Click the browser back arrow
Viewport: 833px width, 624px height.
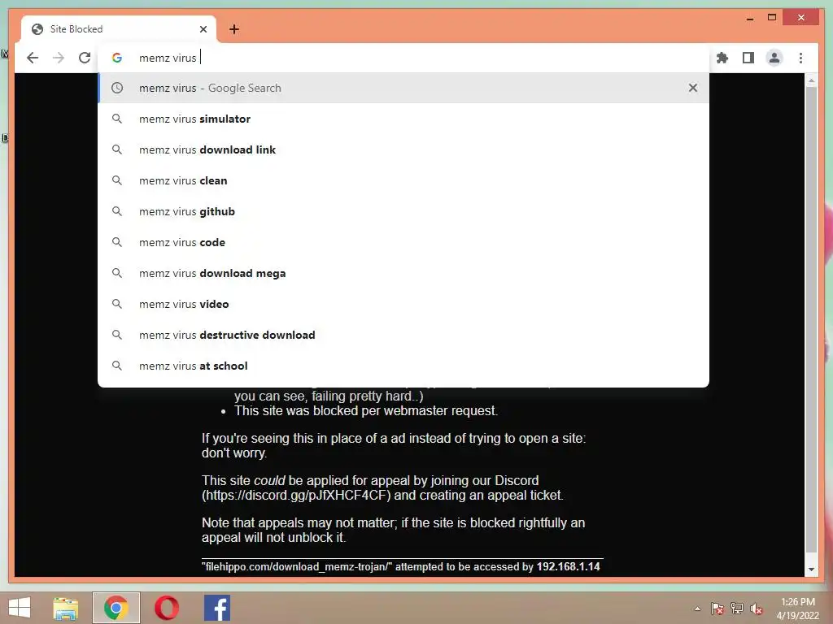point(33,58)
